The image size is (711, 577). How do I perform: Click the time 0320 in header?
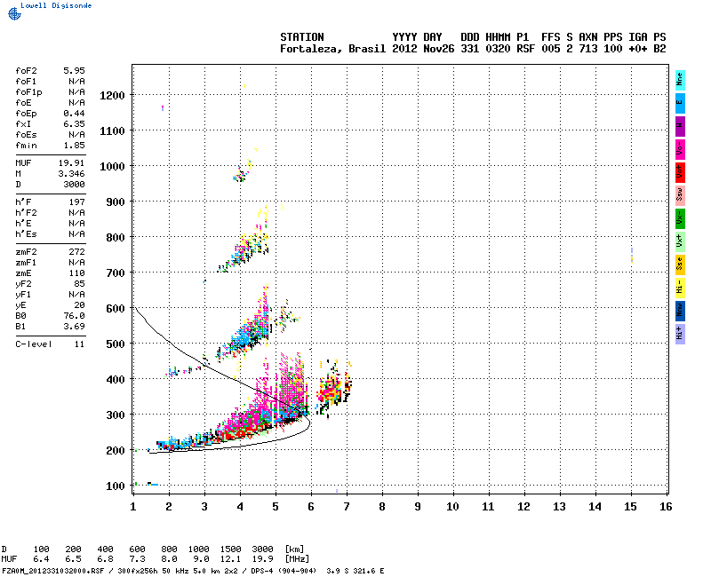pos(498,49)
